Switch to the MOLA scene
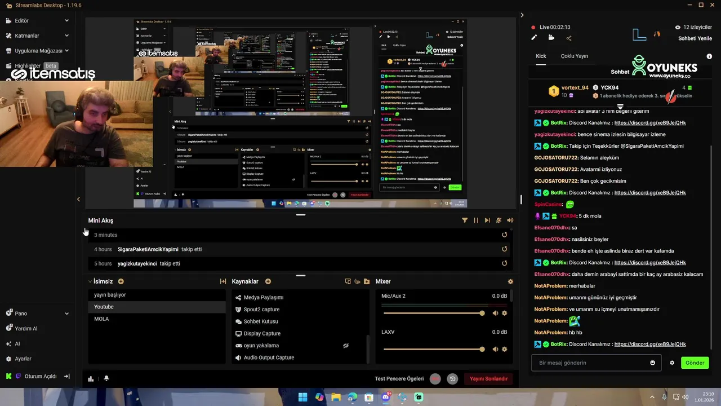This screenshot has height=406, width=721. (x=157, y=319)
